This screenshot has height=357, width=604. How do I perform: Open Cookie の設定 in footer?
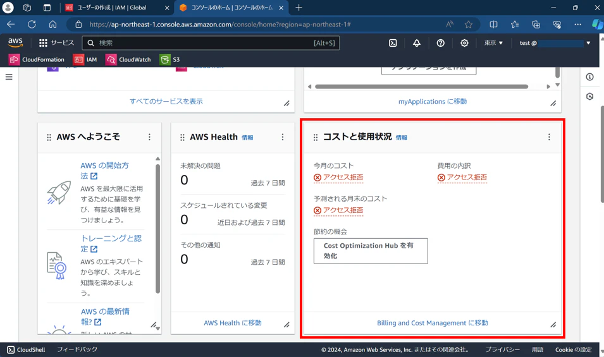pos(573,349)
